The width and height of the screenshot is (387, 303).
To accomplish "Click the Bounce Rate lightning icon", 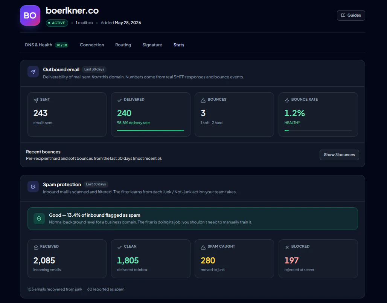I will [287, 100].
